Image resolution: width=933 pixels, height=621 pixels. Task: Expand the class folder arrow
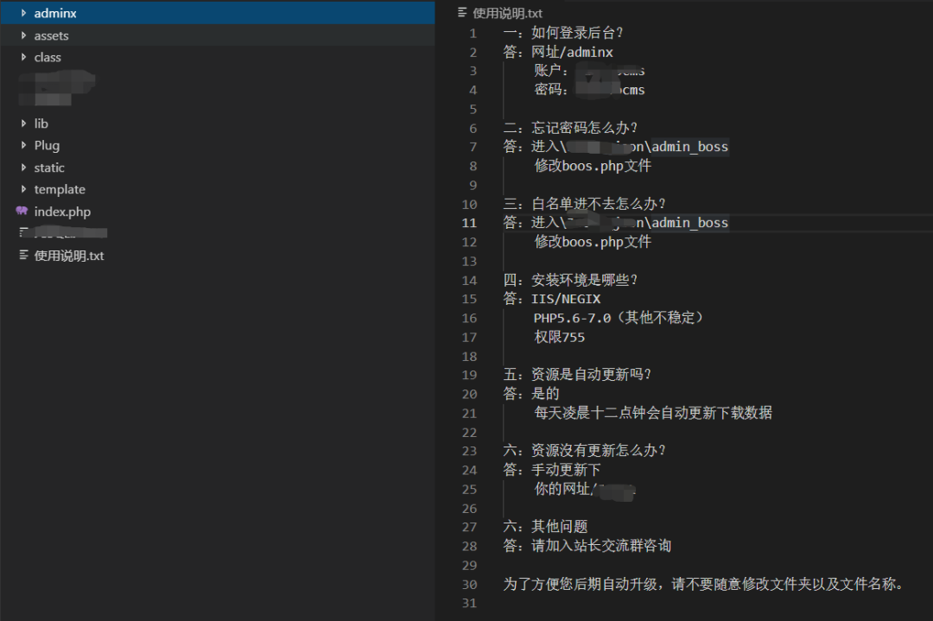[23, 57]
